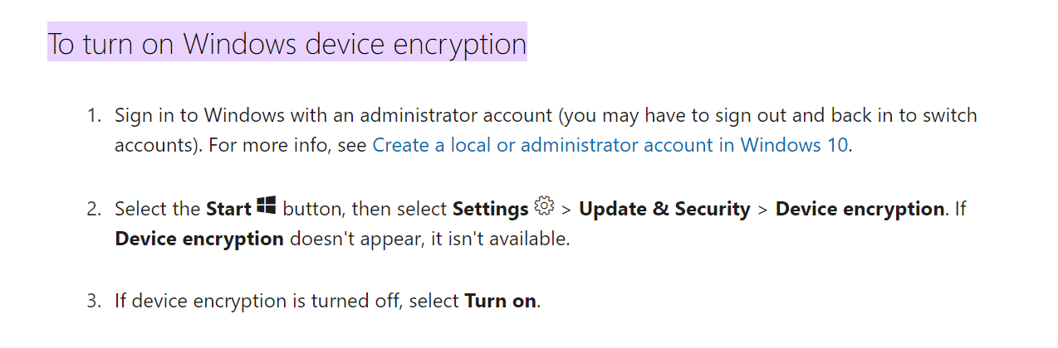This screenshot has height=348, width=1058.
Task: Click the highlighted Windows device encryption heading
Action: [x=287, y=42]
